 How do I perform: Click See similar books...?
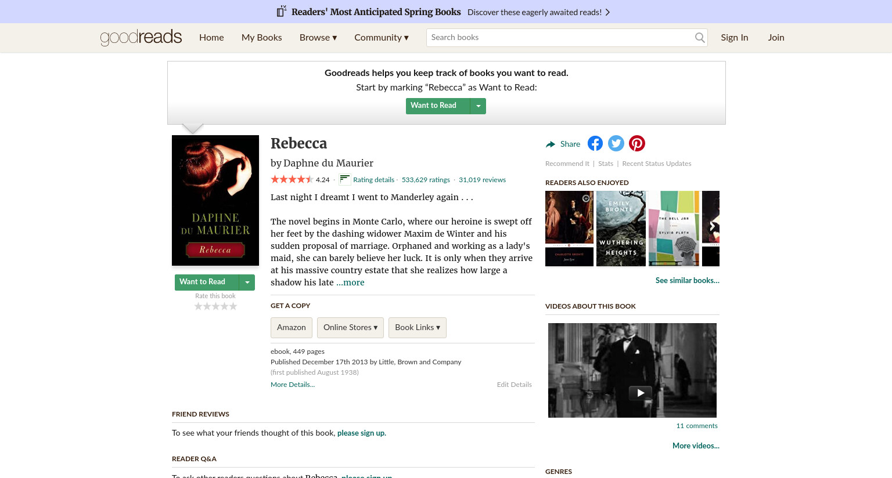coord(688,280)
